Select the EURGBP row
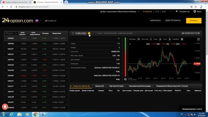 (x=36, y=76)
